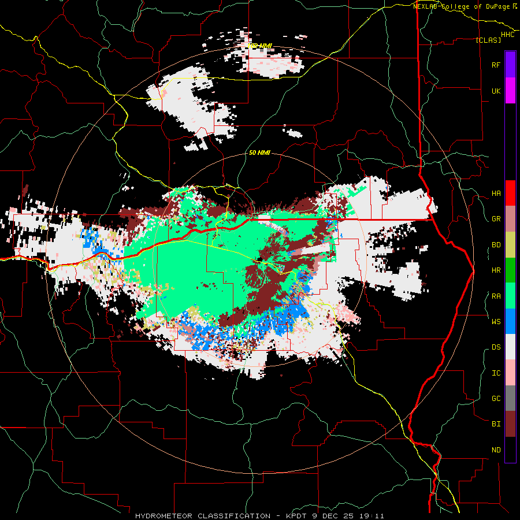
Task: Click the DS legend label
Action: pos(496,347)
